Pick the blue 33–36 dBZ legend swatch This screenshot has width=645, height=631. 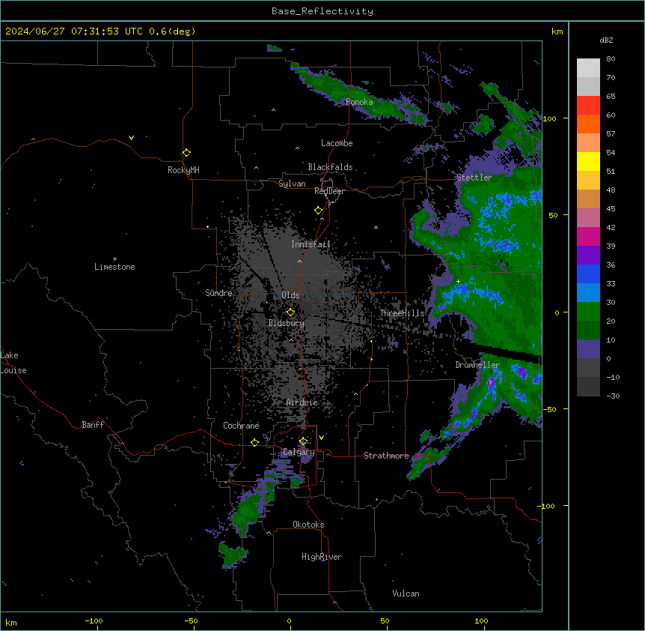(x=588, y=274)
